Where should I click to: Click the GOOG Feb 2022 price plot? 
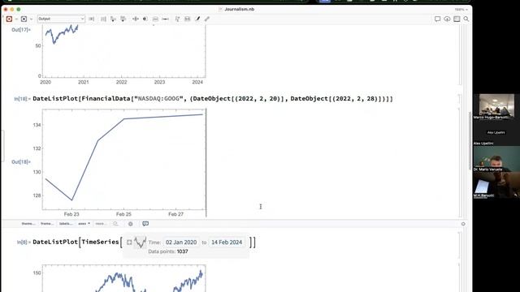coord(124,162)
